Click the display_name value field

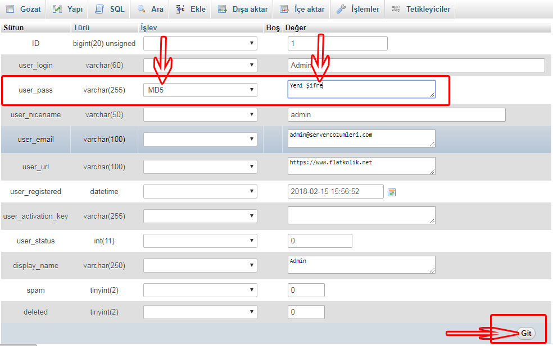pyautogui.click(x=361, y=264)
